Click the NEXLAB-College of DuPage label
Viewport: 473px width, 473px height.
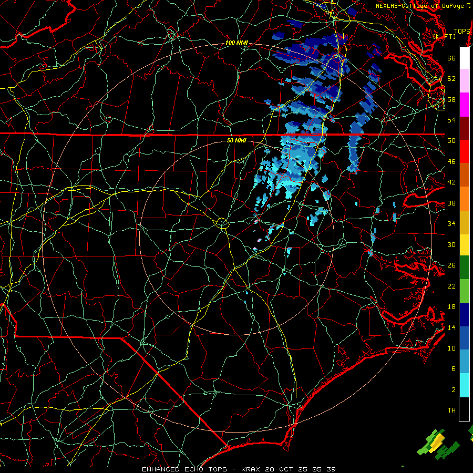pos(419,6)
